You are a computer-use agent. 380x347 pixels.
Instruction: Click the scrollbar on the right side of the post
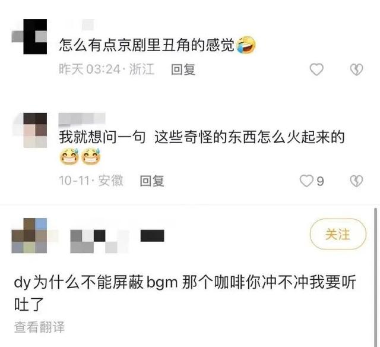(x=375, y=276)
